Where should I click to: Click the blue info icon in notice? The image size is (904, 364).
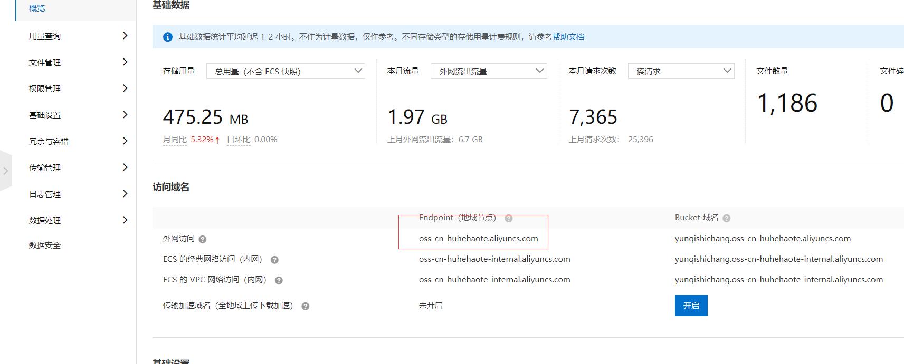[168, 37]
